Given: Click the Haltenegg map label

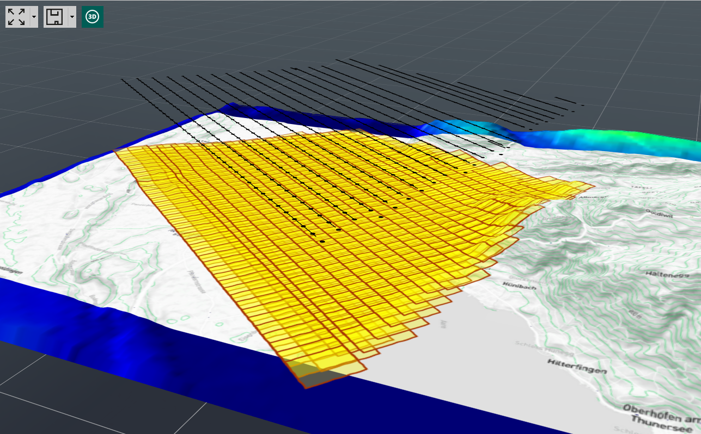Looking at the screenshot, I should coord(666,274).
